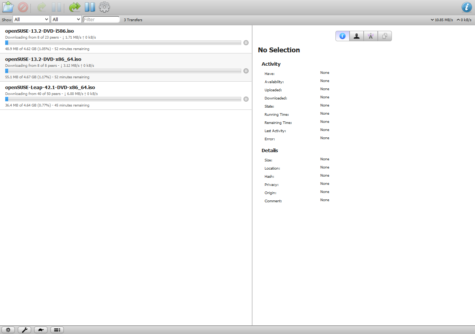
Task: Click the Pause All torrents icon
Action: click(90, 7)
